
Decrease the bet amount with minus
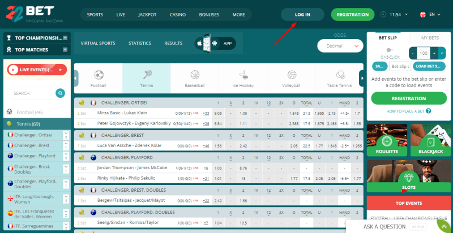click(x=413, y=53)
